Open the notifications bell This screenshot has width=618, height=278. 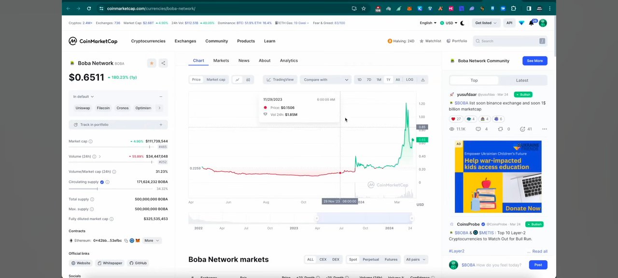tap(532, 23)
